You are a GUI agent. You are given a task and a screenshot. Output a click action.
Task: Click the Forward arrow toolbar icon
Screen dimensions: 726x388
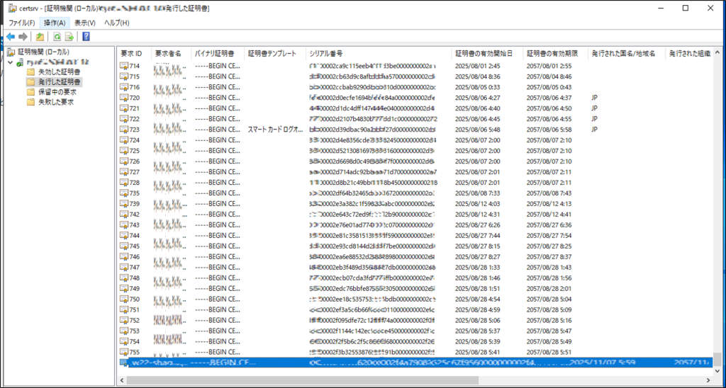pos(23,36)
